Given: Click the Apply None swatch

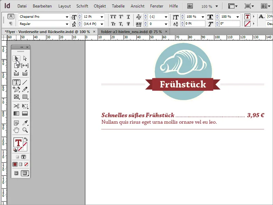Looking at the screenshot, I should click(26, 164).
